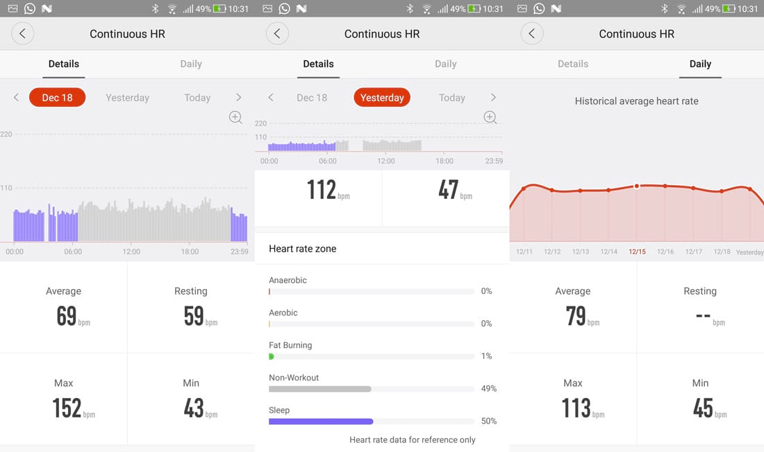Tap the N notification icon in right status bar
Screen dimensions: 764x452
coord(556,8)
